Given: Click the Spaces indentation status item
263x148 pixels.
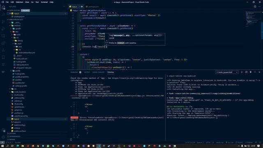Looking at the screenshot, I should point(200,143).
